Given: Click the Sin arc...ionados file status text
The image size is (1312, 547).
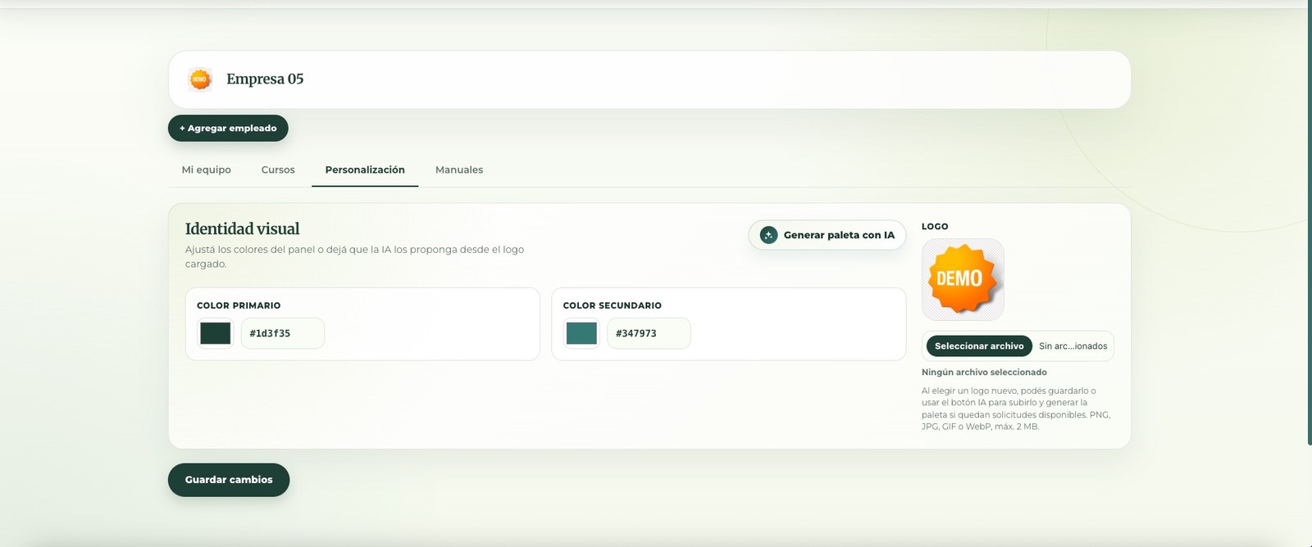Looking at the screenshot, I should click(x=1073, y=346).
